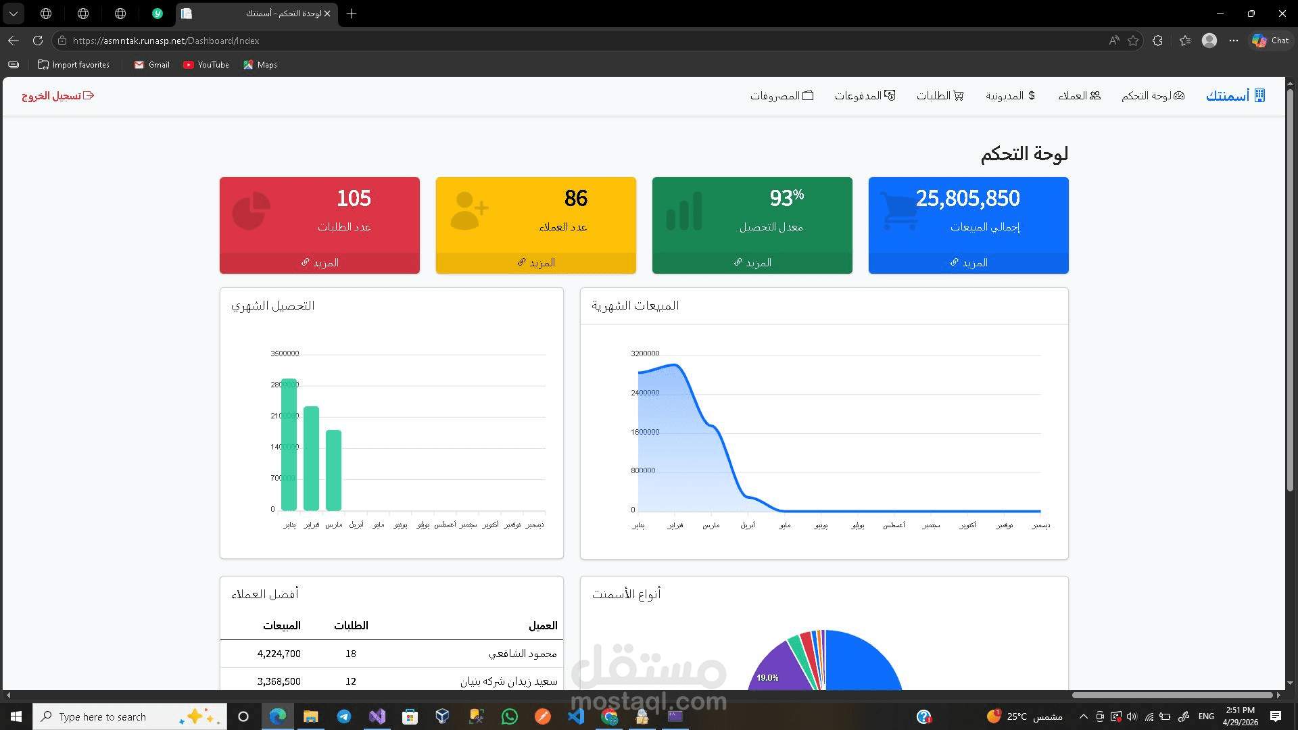Open the browser Extensions puzzle icon

coord(1157,41)
